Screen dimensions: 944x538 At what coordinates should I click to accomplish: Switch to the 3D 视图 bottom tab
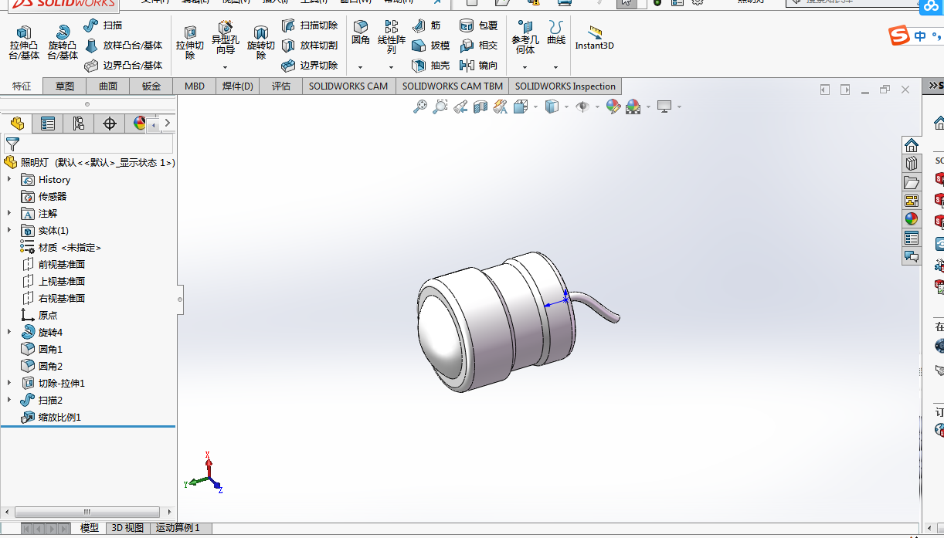click(127, 528)
